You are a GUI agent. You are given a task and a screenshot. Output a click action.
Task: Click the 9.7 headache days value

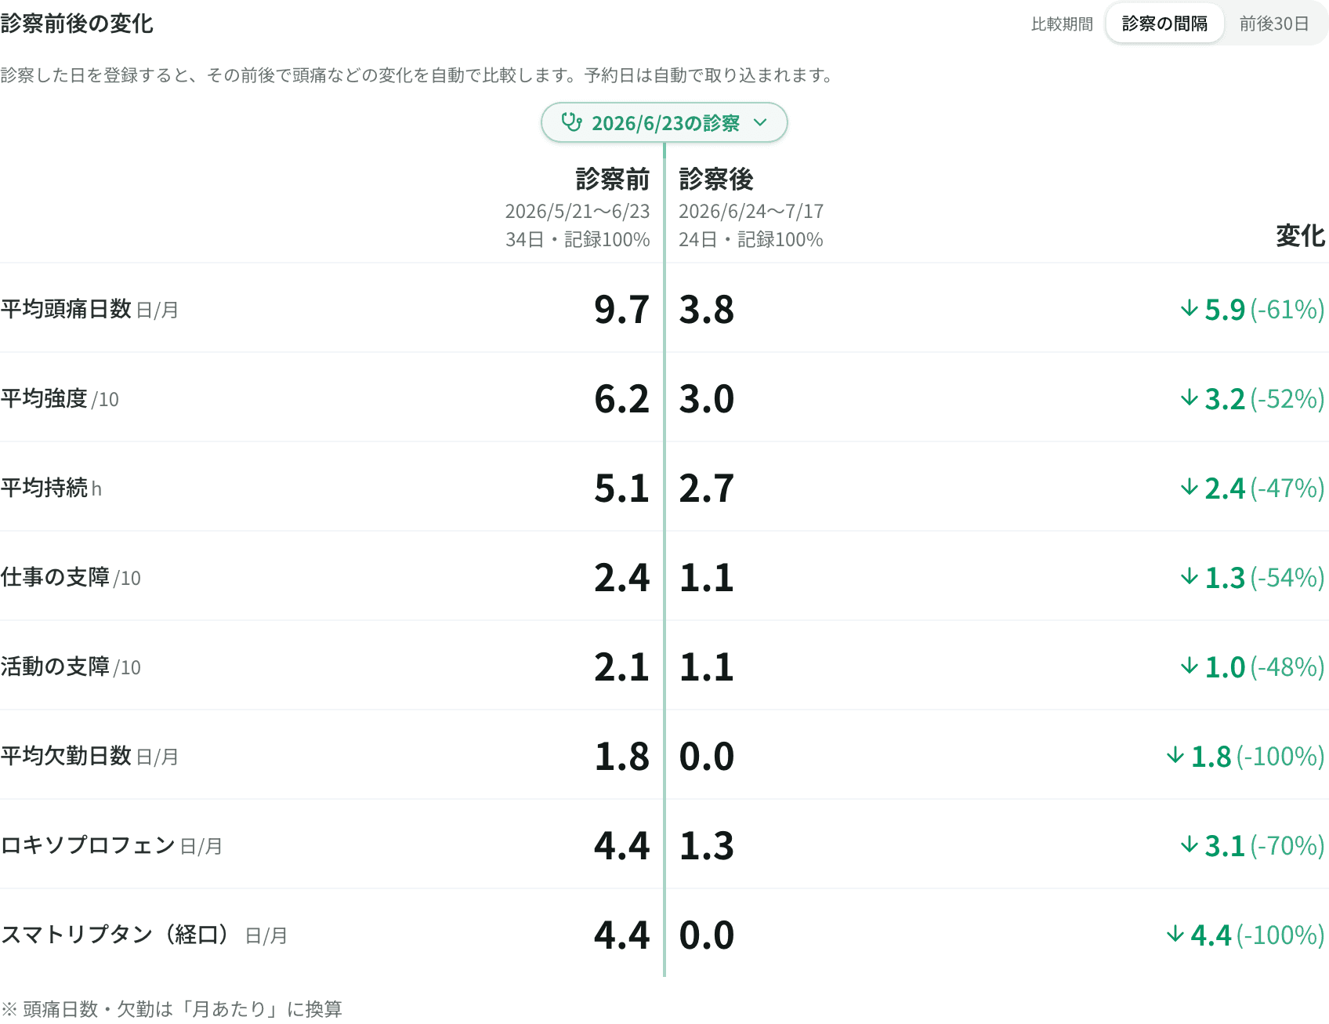pos(621,309)
